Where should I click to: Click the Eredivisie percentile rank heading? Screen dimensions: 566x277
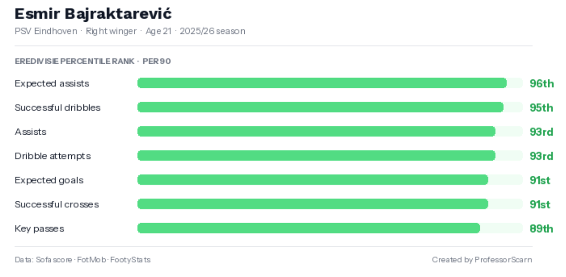93,61
